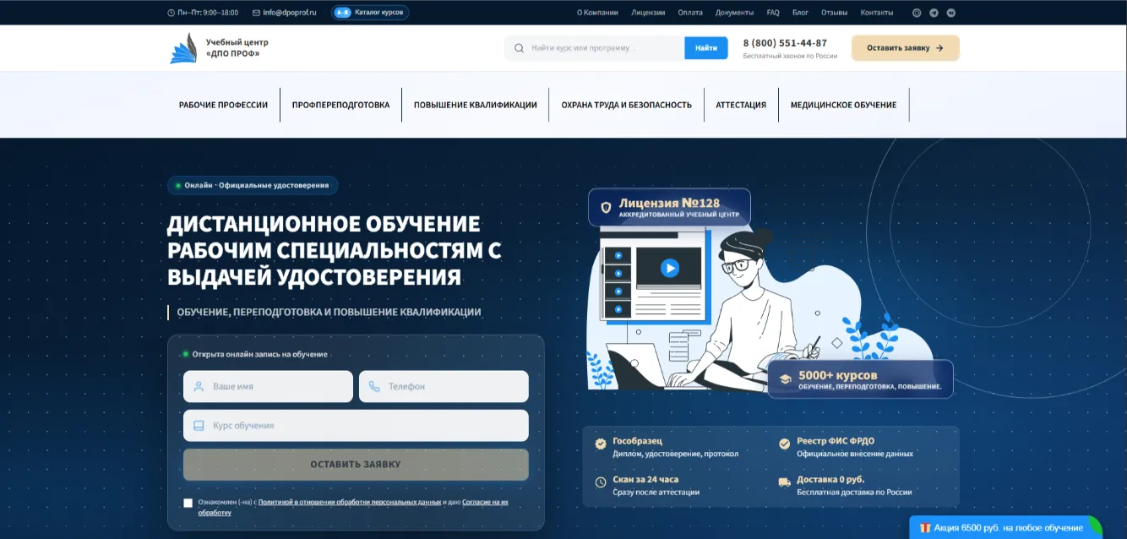This screenshot has height=539, width=1127.
Task: Focus the Найти курс или программу search field
Action: [x=595, y=48]
